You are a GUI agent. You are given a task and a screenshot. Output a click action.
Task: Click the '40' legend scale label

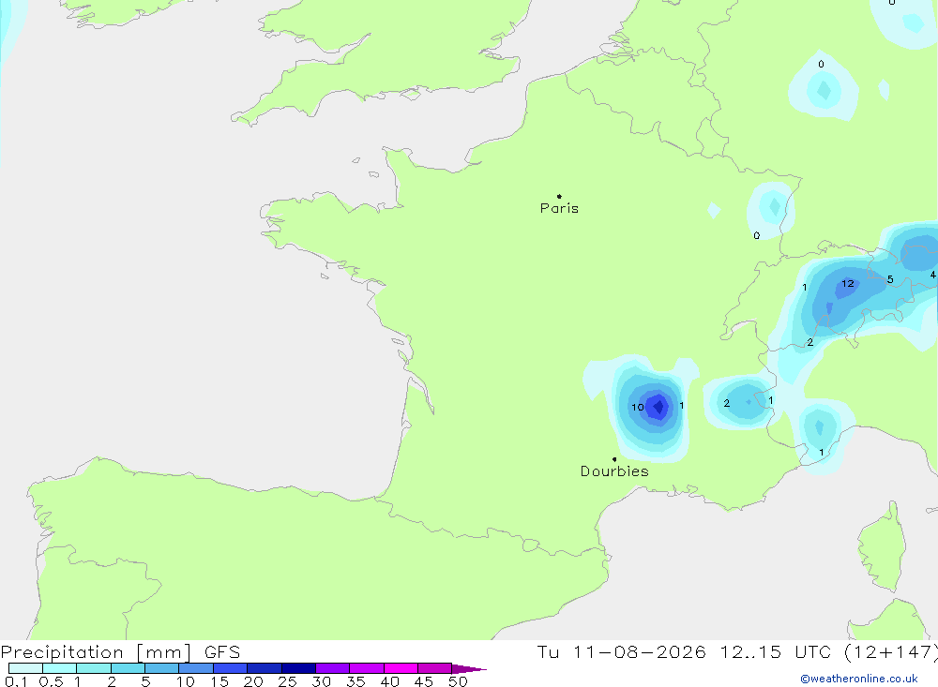click(x=390, y=681)
